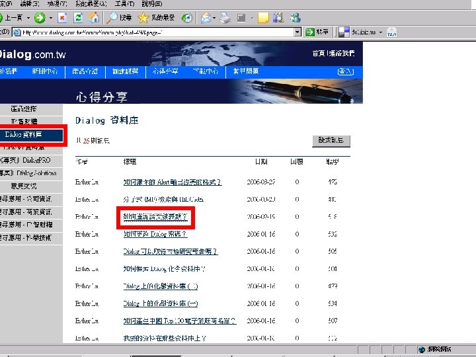Click the Research book icon
The image size is (476, 357).
click(278, 18)
